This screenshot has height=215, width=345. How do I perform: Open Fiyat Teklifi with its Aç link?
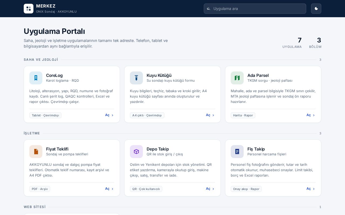click(x=109, y=189)
